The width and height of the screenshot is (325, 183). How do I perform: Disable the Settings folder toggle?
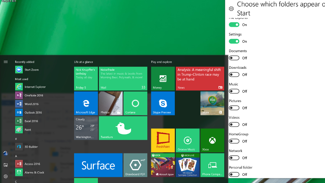coord(234,41)
